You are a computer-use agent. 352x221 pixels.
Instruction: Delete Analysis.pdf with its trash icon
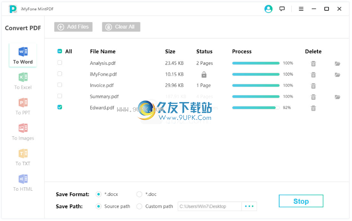313,64
